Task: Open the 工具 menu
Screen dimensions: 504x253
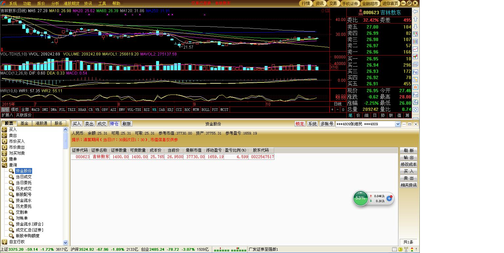Action: click(102, 3)
